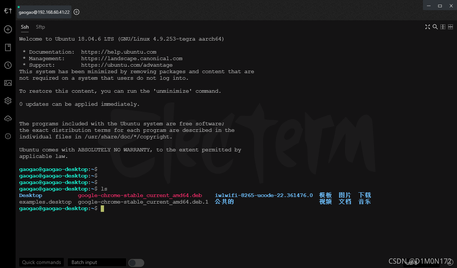This screenshot has width=457, height=268.
Task: Close the electerm window
Action: 451,5
